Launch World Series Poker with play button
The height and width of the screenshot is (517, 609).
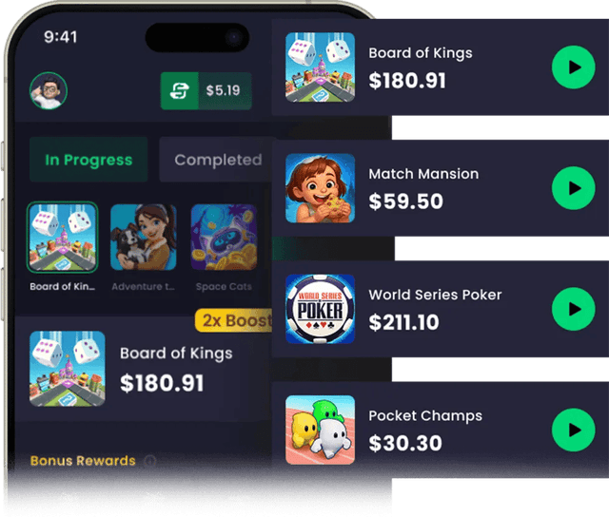tap(573, 309)
